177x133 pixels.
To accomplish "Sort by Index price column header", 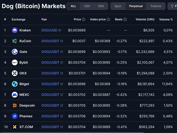I will (98, 19).
